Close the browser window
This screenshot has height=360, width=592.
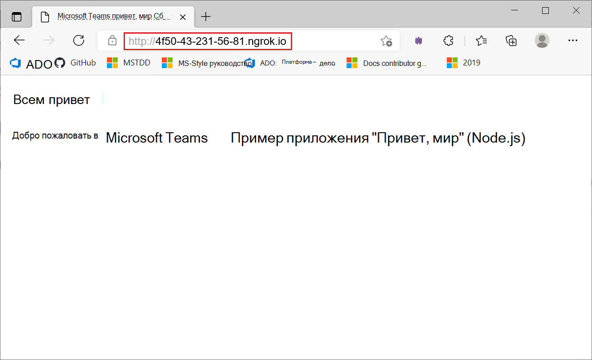[576, 11]
